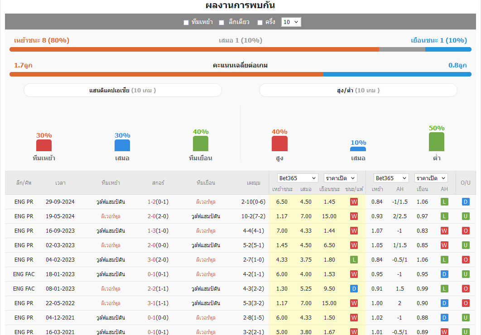
Task: Click the AH result D badge for 22-05-2022
Action: (x=444, y=303)
